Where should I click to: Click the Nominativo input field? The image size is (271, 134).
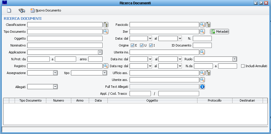coord(65,45)
